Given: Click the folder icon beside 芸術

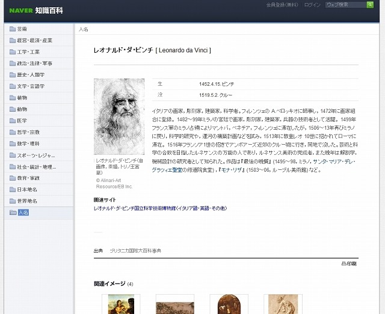Looking at the screenshot, I should point(13,29).
